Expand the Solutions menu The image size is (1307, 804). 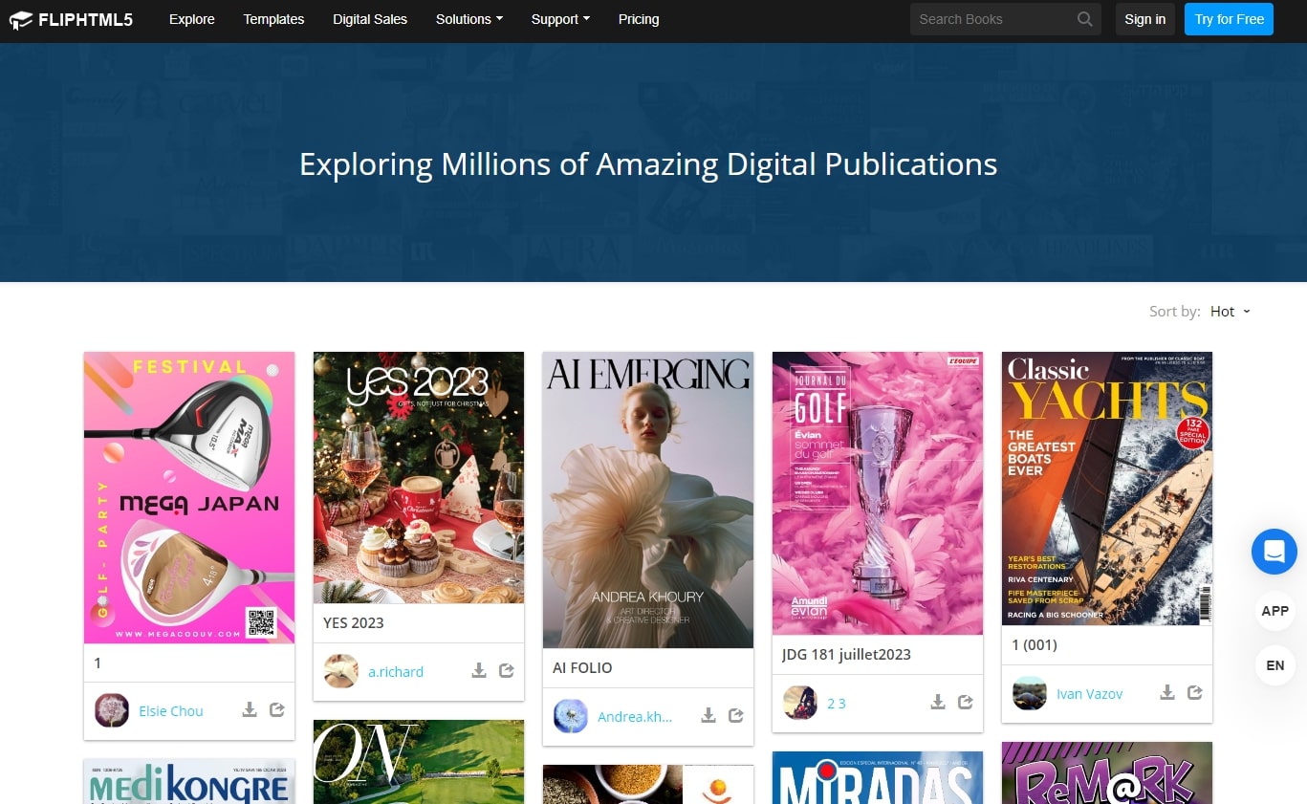coord(469,19)
